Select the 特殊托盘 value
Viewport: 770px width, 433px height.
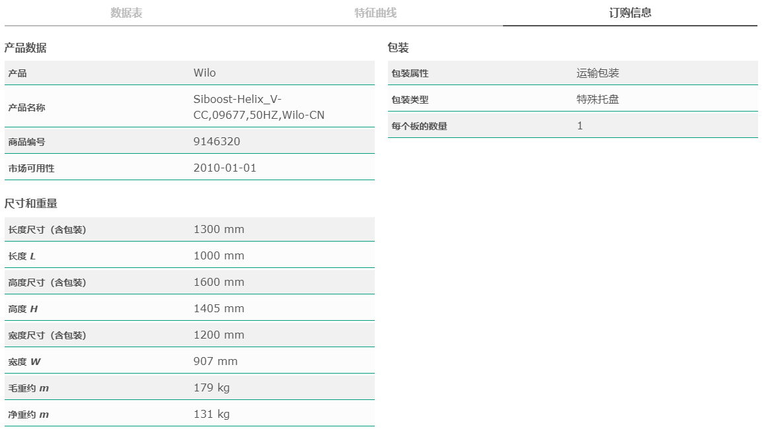click(597, 100)
